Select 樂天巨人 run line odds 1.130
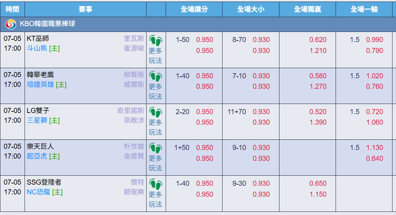The image size is (396, 215). tap(375, 147)
